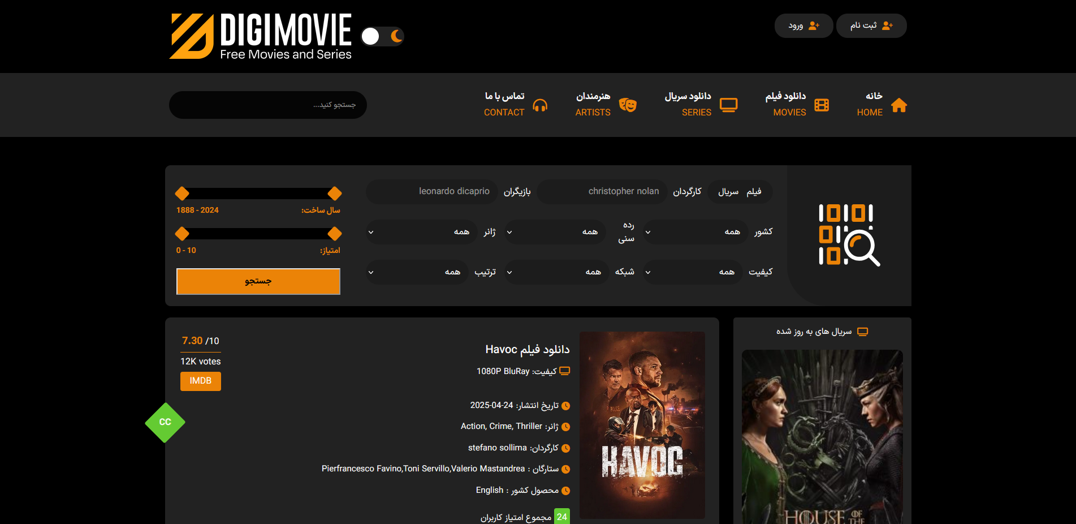The height and width of the screenshot is (524, 1076).
Task: Click the monitor icon beside کیفیت quality
Action: coord(564,371)
